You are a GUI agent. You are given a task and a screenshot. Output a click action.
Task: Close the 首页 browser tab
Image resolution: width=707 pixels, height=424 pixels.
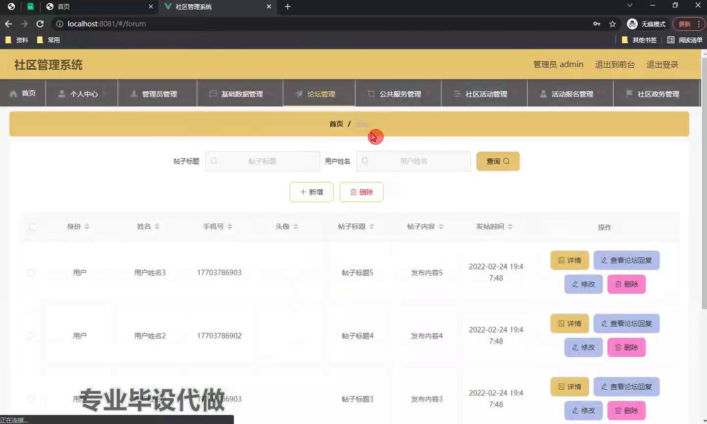point(150,6)
